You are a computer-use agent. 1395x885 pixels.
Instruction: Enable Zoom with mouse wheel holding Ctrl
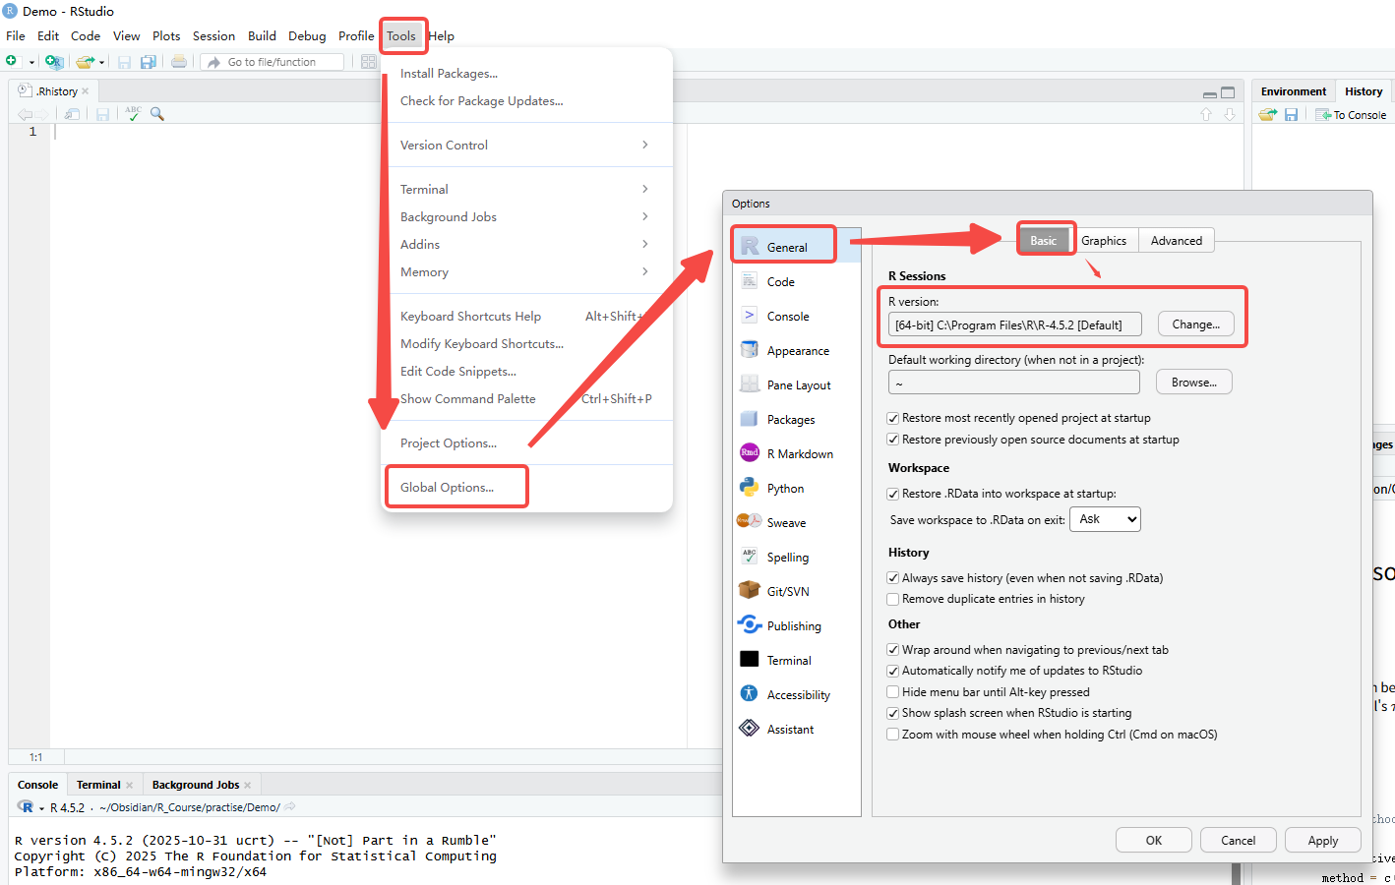(893, 735)
